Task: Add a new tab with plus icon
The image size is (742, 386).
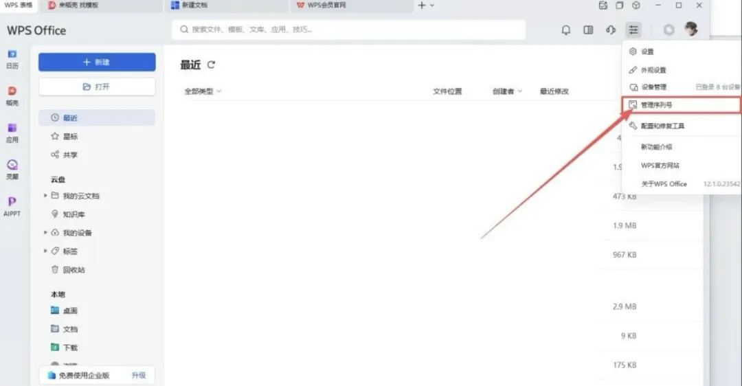Action: (x=422, y=5)
